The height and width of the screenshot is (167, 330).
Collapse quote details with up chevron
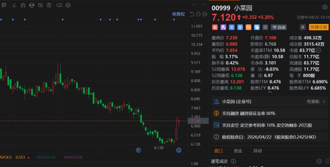click(270, 92)
